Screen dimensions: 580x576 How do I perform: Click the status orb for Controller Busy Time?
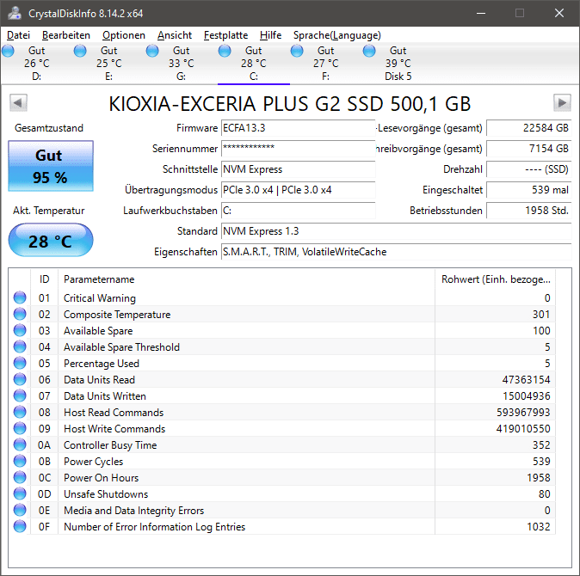[20, 444]
